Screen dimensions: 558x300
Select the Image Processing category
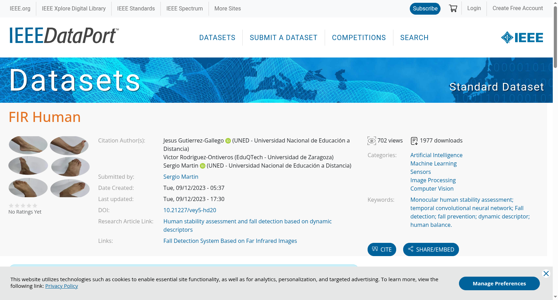[433, 180]
